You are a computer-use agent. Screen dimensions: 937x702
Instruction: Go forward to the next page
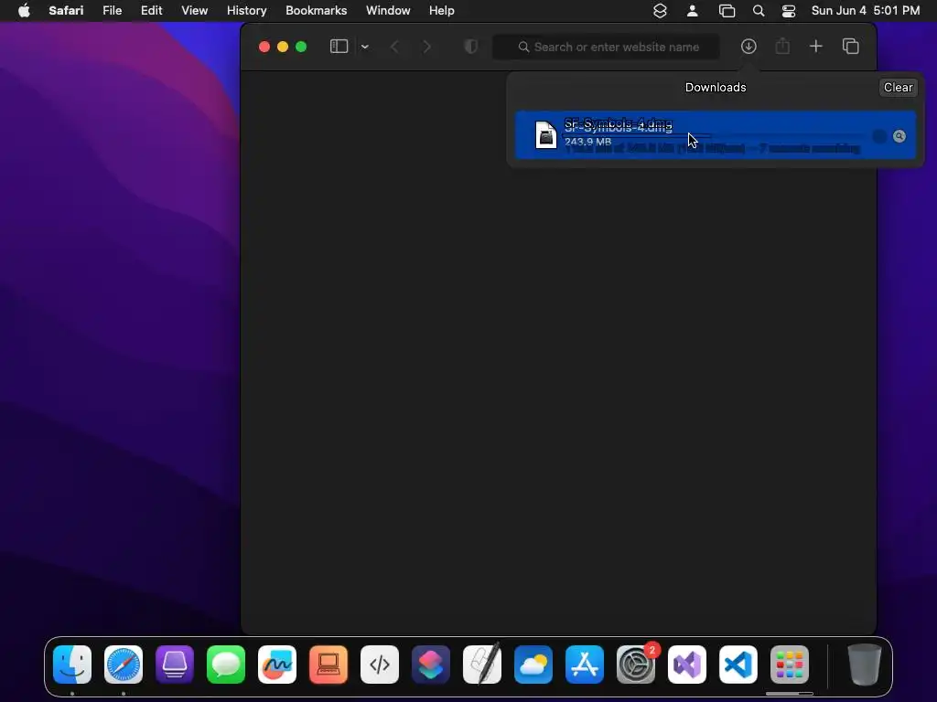coord(426,47)
